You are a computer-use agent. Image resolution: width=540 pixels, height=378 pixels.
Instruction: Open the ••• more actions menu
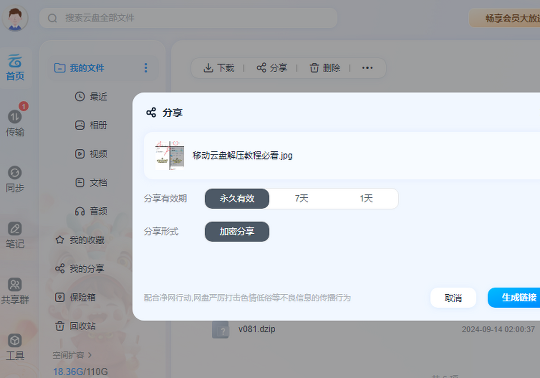[367, 68]
